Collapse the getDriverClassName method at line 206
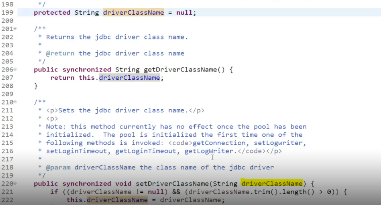Image resolution: width=381 pixels, height=205 pixels. 15,69
